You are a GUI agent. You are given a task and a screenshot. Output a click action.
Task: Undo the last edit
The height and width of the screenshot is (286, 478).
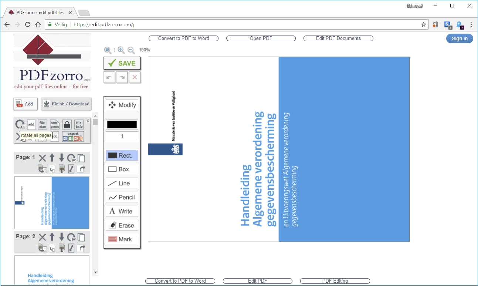point(109,77)
